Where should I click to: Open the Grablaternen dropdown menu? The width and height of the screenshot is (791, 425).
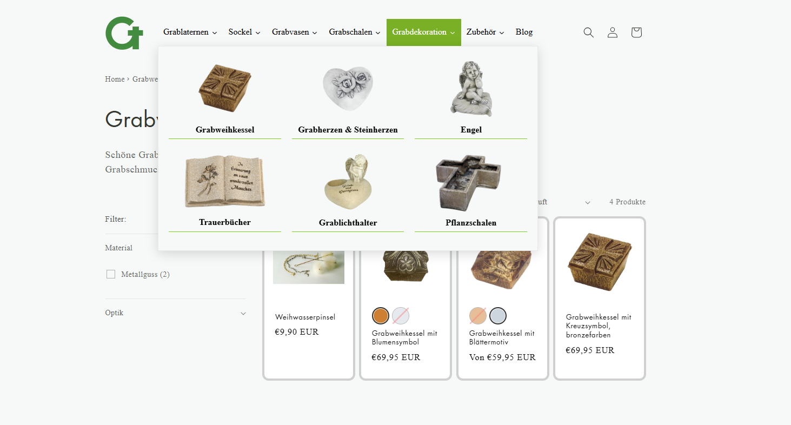pyautogui.click(x=190, y=32)
